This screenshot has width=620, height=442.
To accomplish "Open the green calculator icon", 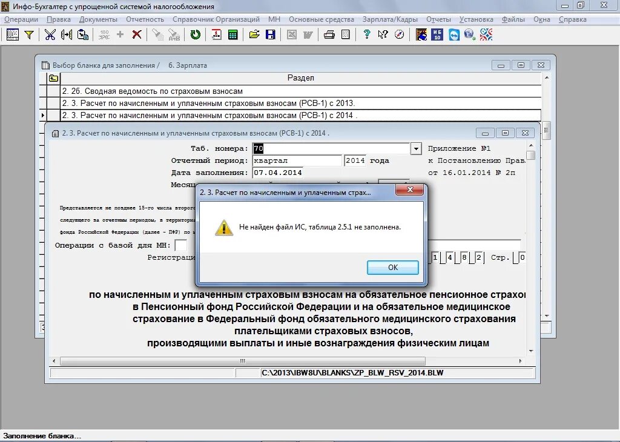I will (x=233, y=35).
